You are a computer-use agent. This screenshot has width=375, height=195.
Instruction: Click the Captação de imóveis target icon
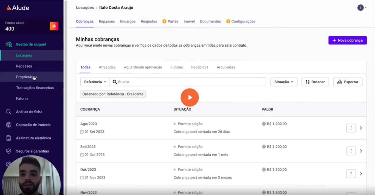click(x=9, y=125)
